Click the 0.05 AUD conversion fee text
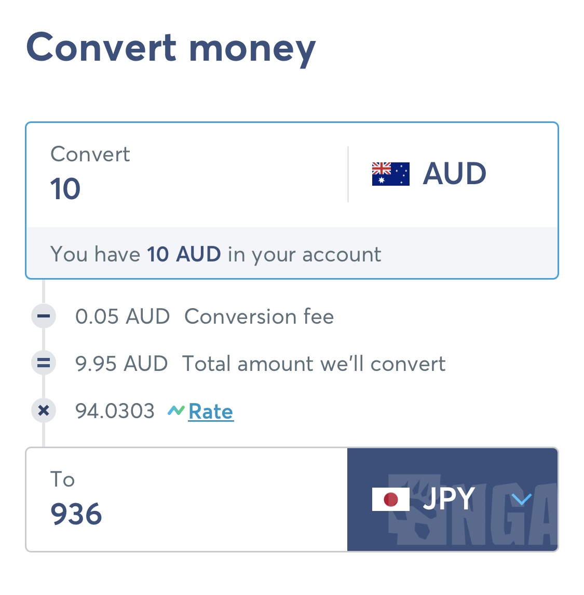 click(x=123, y=316)
